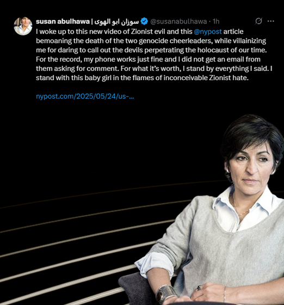Open the nypost.com/2025/05/24 article link
The image size is (284, 305).
click(x=85, y=96)
